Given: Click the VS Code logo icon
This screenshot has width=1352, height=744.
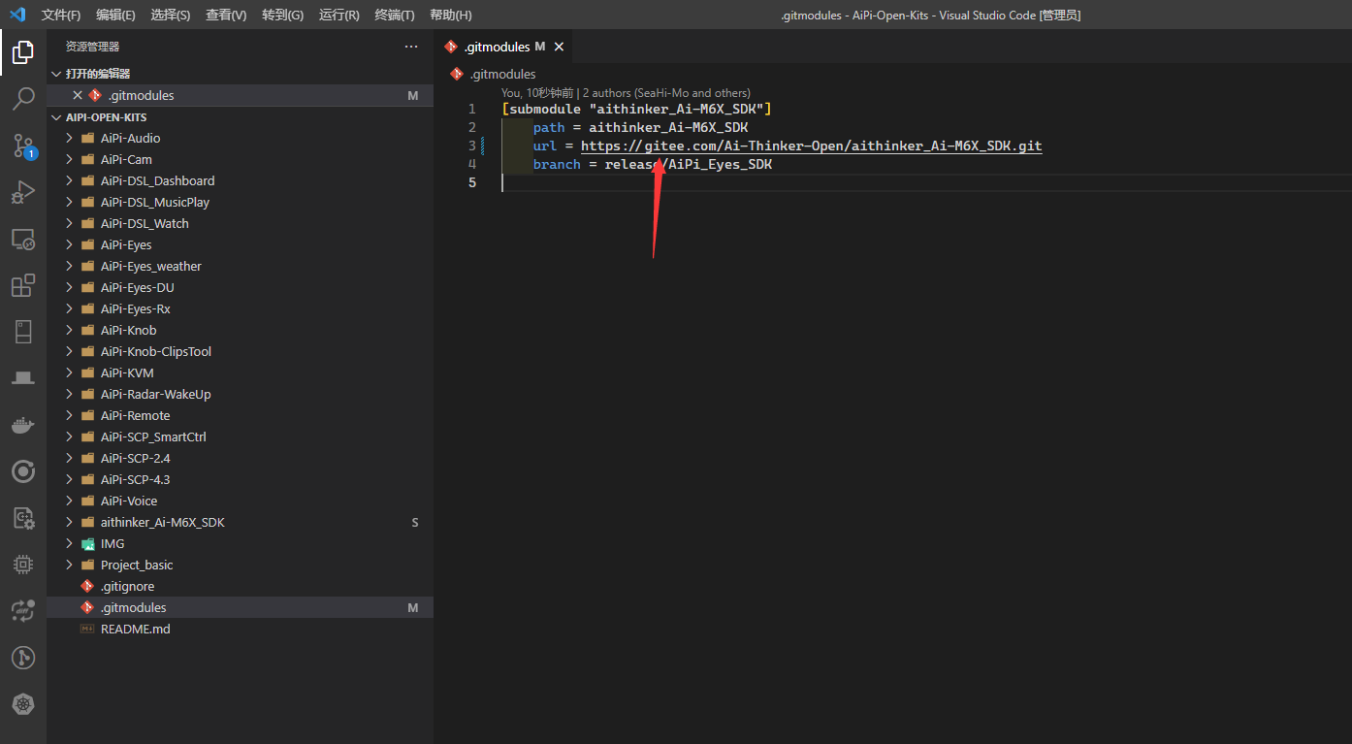Looking at the screenshot, I should coord(16,15).
